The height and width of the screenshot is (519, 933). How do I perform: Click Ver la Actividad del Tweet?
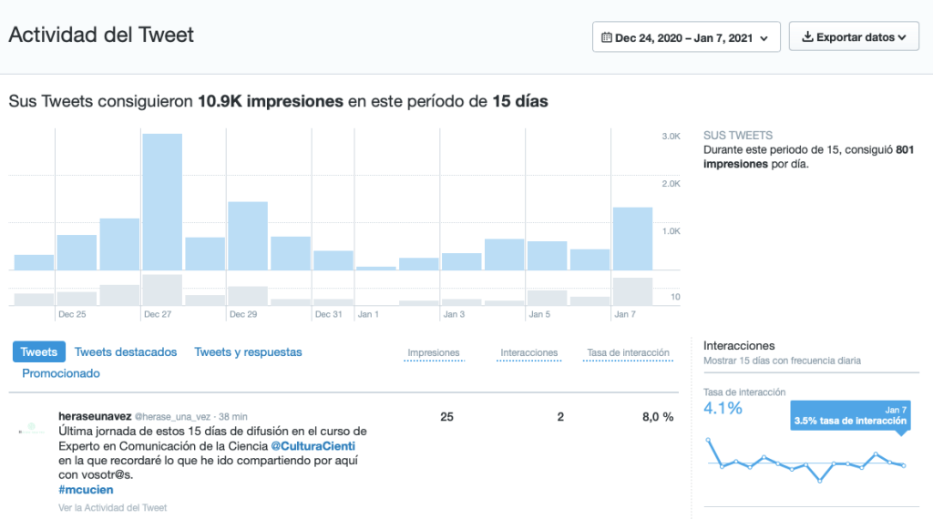click(112, 507)
